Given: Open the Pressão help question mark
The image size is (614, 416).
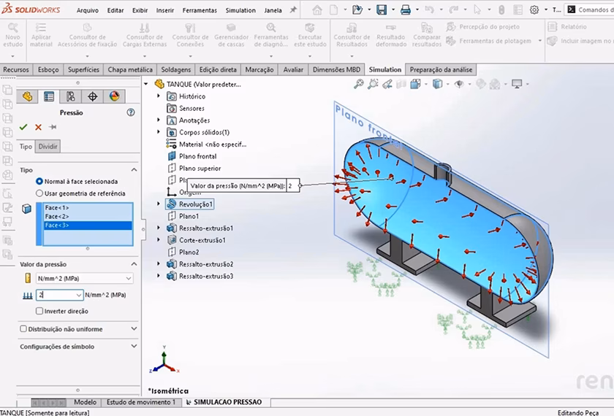Looking at the screenshot, I should [131, 112].
